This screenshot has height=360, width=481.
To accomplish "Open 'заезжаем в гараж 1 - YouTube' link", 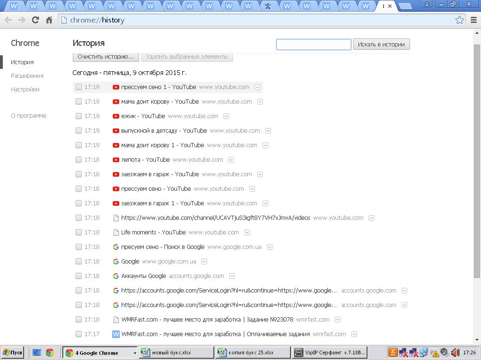I will (x=163, y=203).
